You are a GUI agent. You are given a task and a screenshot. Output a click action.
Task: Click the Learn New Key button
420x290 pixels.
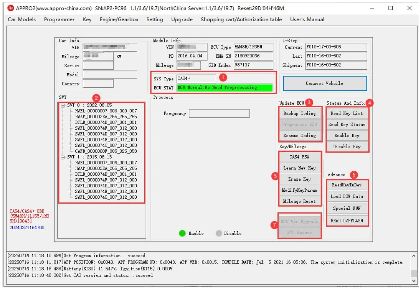300,168
